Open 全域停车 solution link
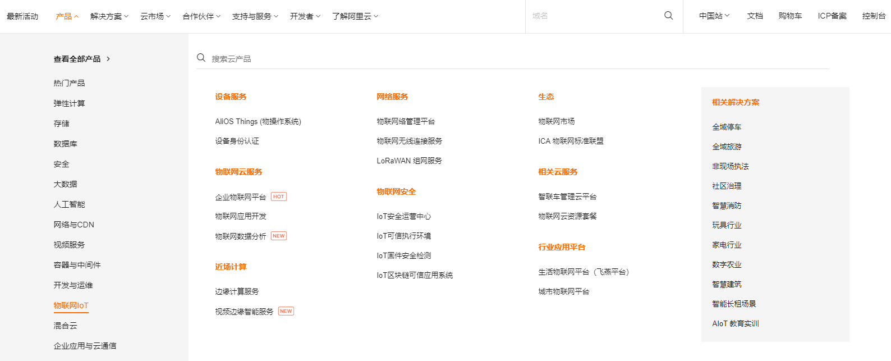 (x=727, y=127)
